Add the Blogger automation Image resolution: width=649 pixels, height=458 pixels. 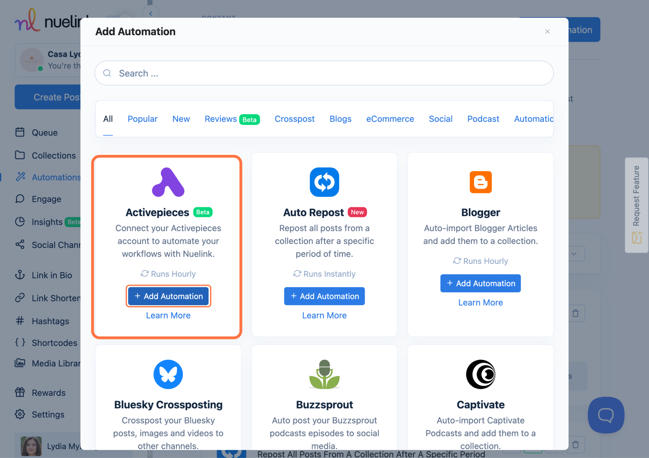[480, 283]
